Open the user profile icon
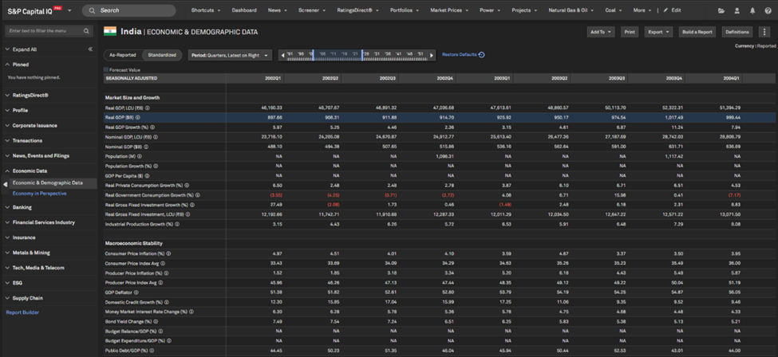This screenshot has height=357, width=778. pyautogui.click(x=737, y=10)
